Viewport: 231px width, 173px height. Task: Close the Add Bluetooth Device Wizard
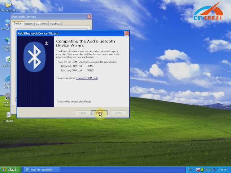pyautogui.click(x=126, y=33)
